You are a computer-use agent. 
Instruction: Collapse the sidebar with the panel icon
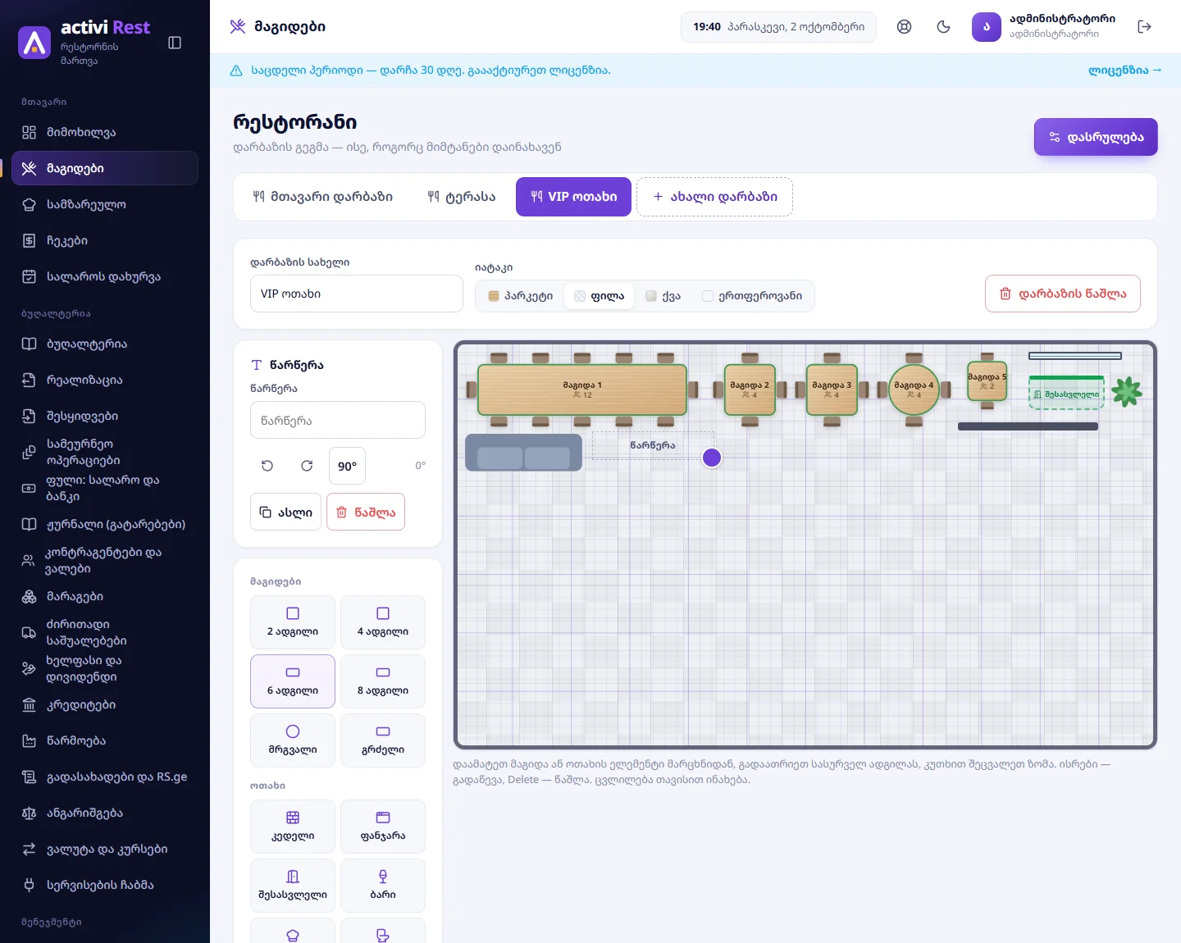pyautogui.click(x=175, y=43)
